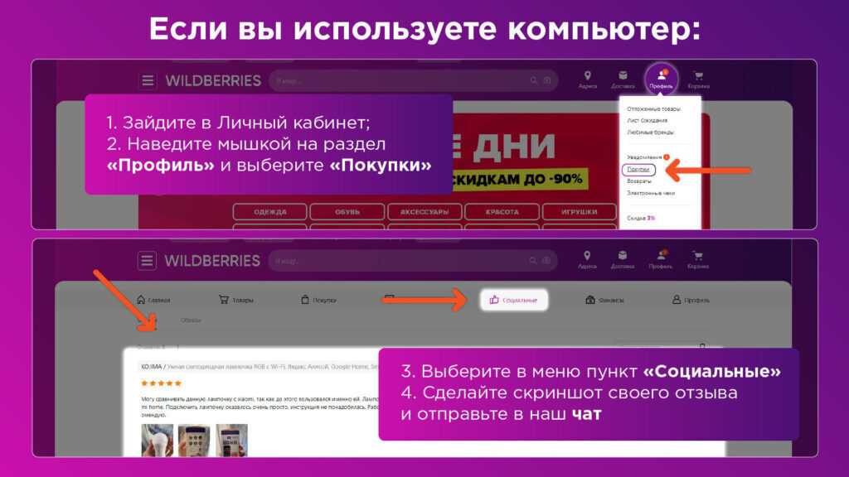Viewport: 849px width, 477px height.
Task: Click WILDBERRIES logo in bottom screenshot
Action: click(212, 261)
